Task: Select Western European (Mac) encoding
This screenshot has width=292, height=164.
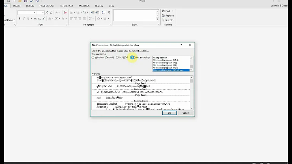Action: 171,68
